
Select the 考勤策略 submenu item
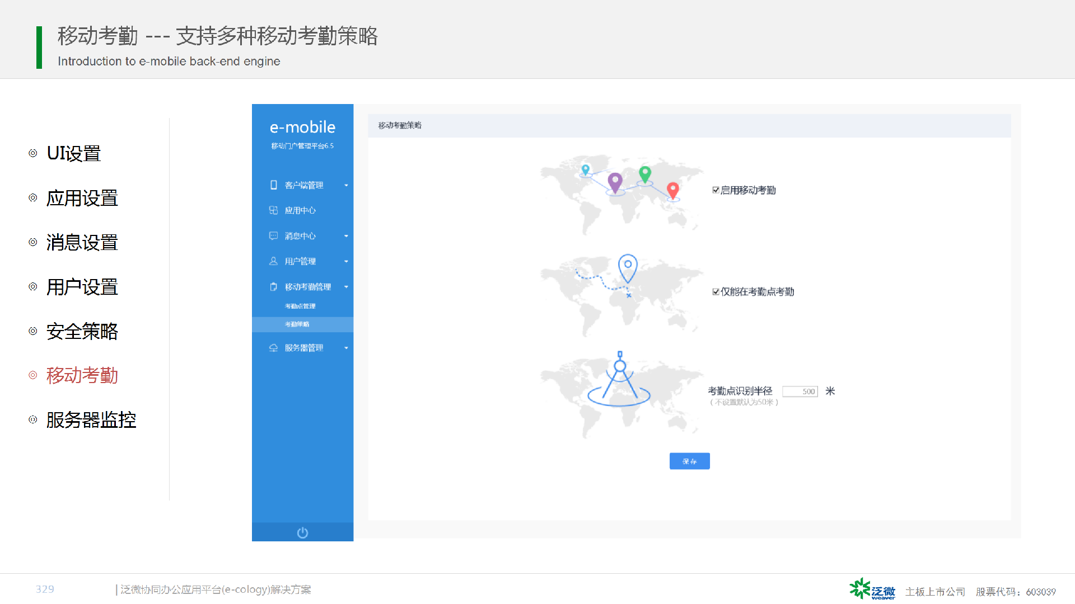point(302,324)
